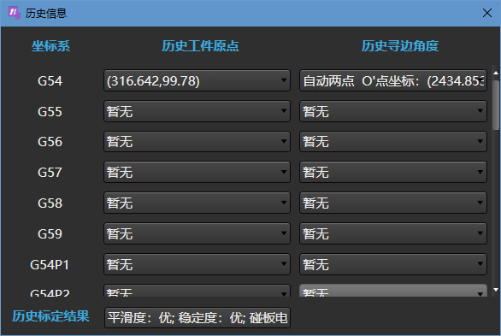Viewport: 501px width, 336px height.
Task: Click the 历史工件原点 column header
Action: 200,46
